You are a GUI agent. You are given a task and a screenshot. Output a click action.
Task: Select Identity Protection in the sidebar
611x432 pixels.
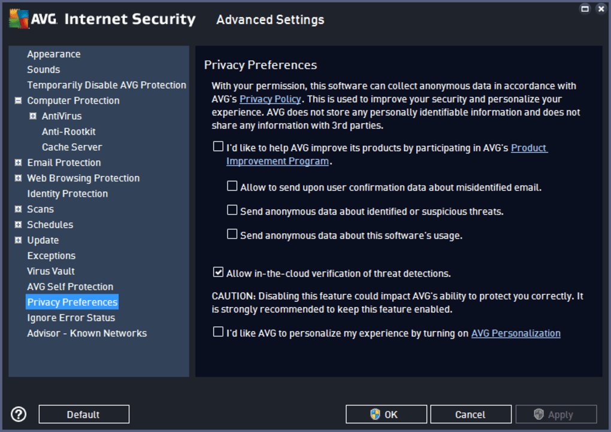pyautogui.click(x=67, y=193)
